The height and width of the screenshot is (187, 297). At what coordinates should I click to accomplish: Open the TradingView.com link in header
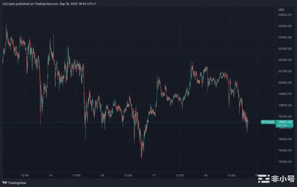(x=42, y=4)
